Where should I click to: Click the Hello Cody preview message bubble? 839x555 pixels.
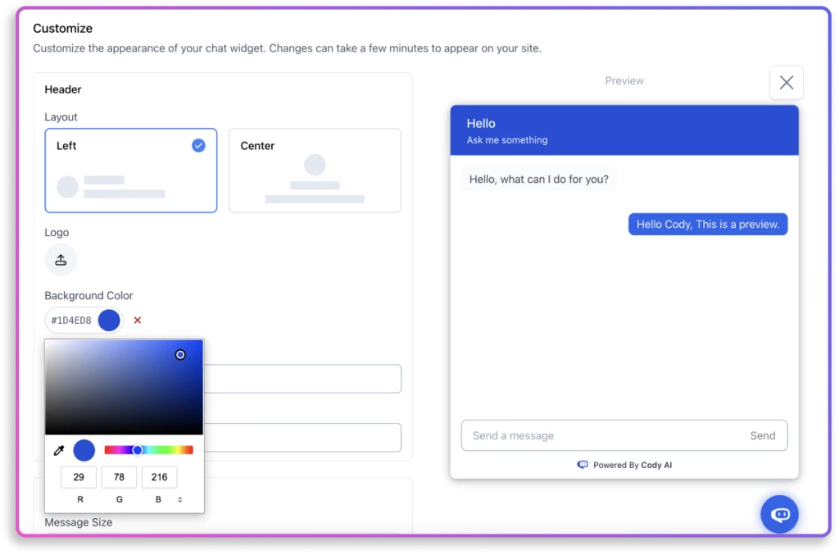tap(708, 224)
